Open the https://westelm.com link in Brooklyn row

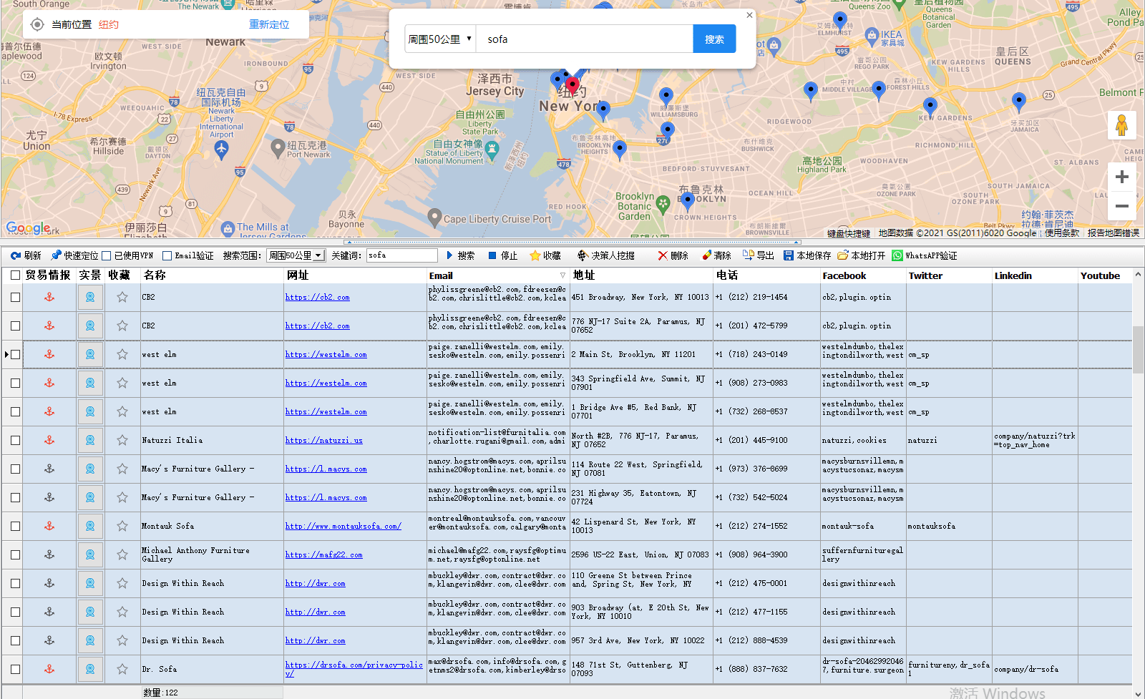[326, 354]
